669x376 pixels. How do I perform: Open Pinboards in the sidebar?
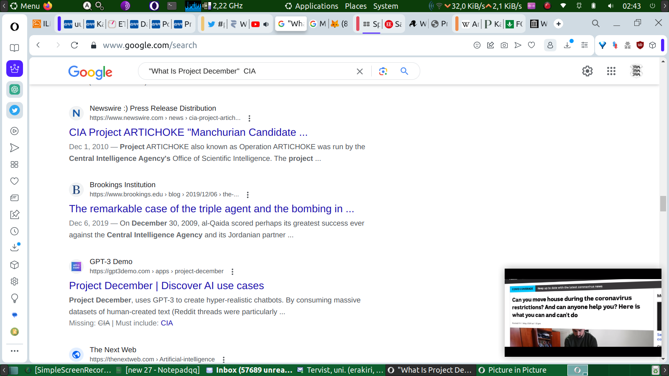pyautogui.click(x=15, y=215)
